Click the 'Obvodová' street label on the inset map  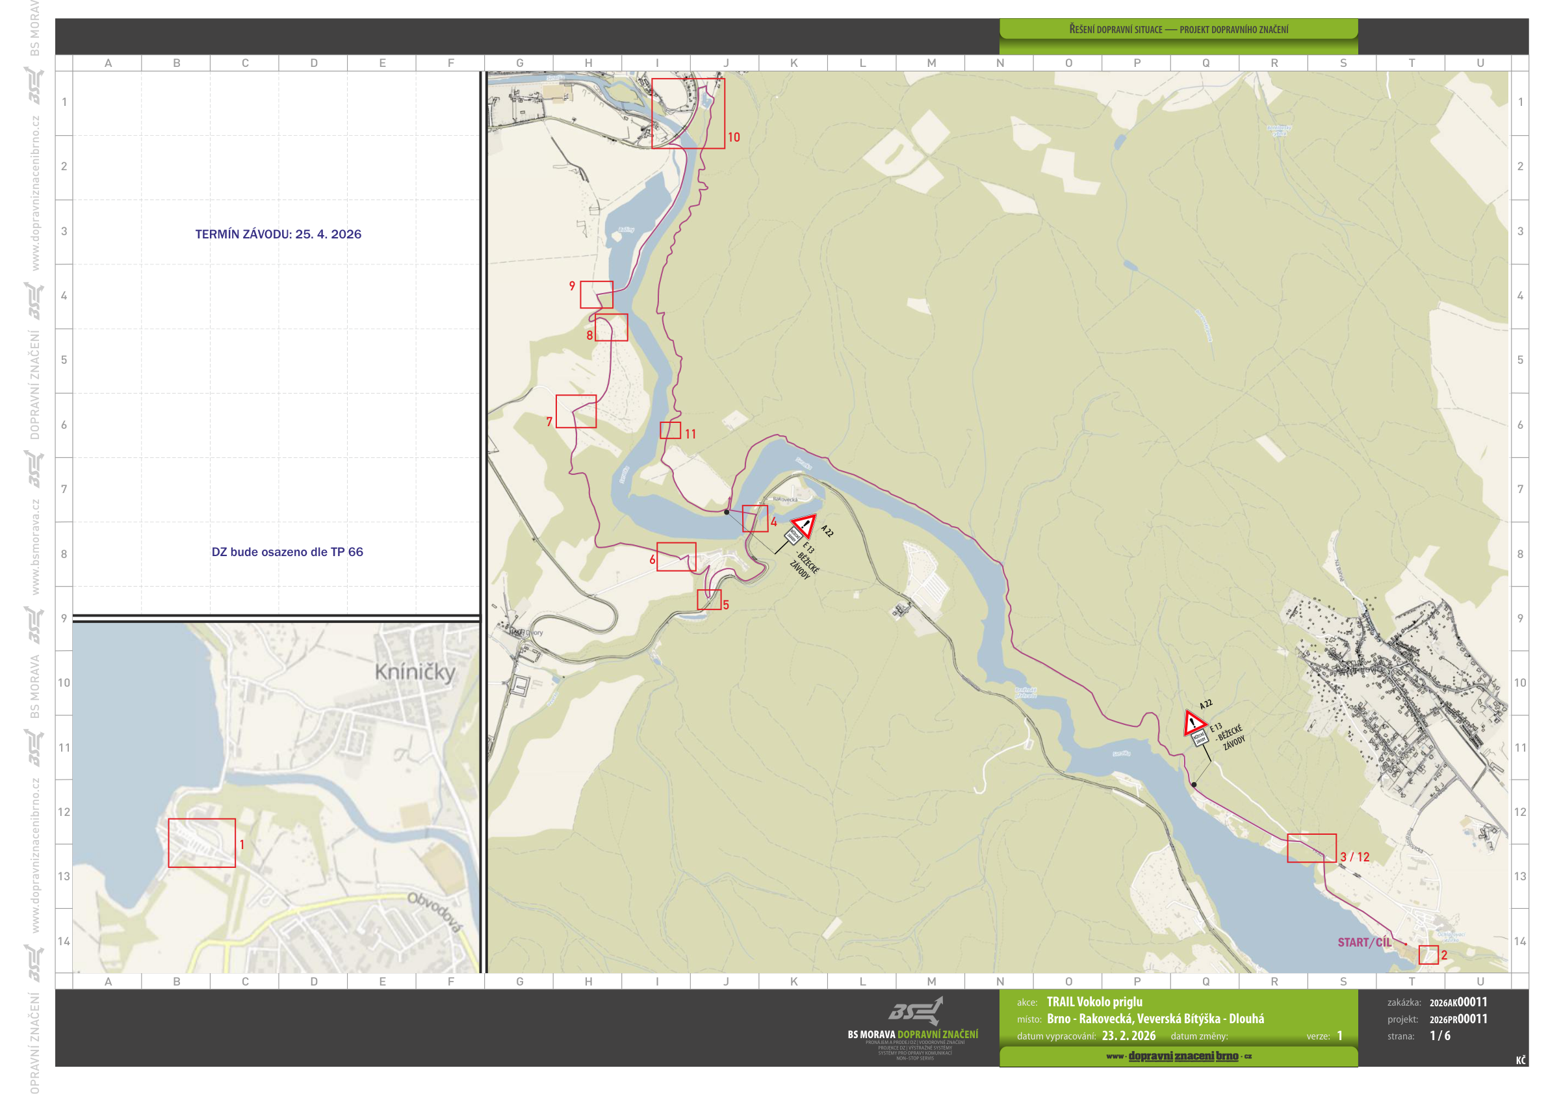pos(435,912)
